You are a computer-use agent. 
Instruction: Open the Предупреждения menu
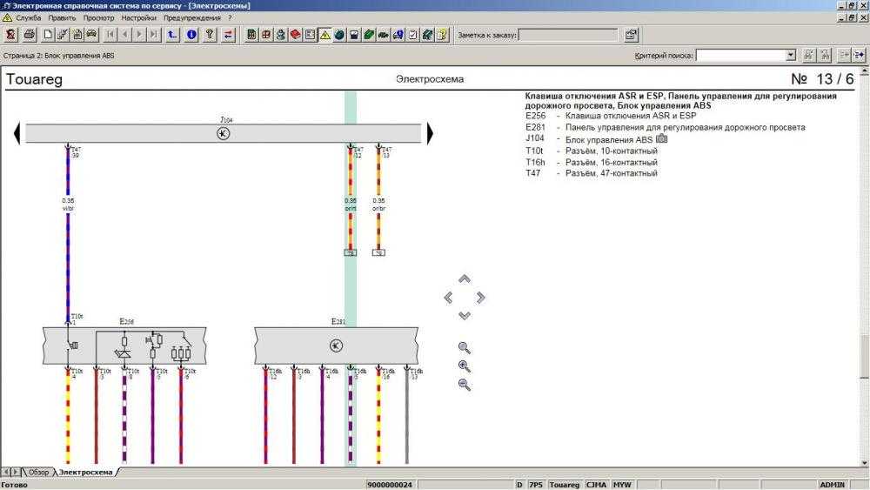192,17
